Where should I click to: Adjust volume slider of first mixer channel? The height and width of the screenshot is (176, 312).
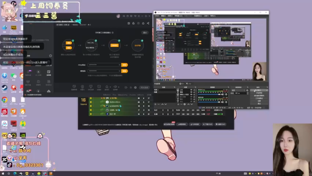[209, 94]
